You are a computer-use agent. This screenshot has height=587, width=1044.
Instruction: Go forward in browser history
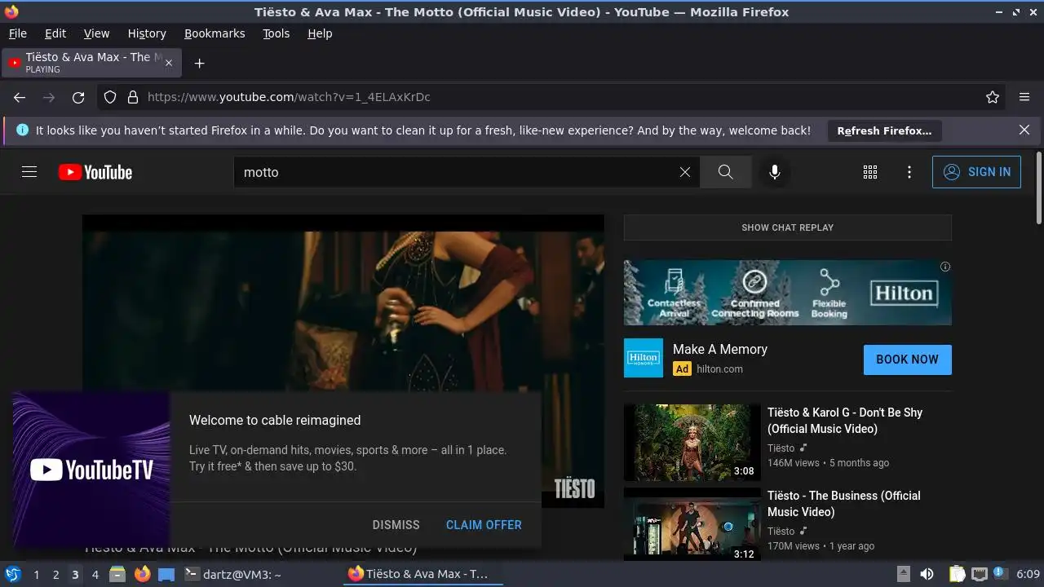(49, 97)
